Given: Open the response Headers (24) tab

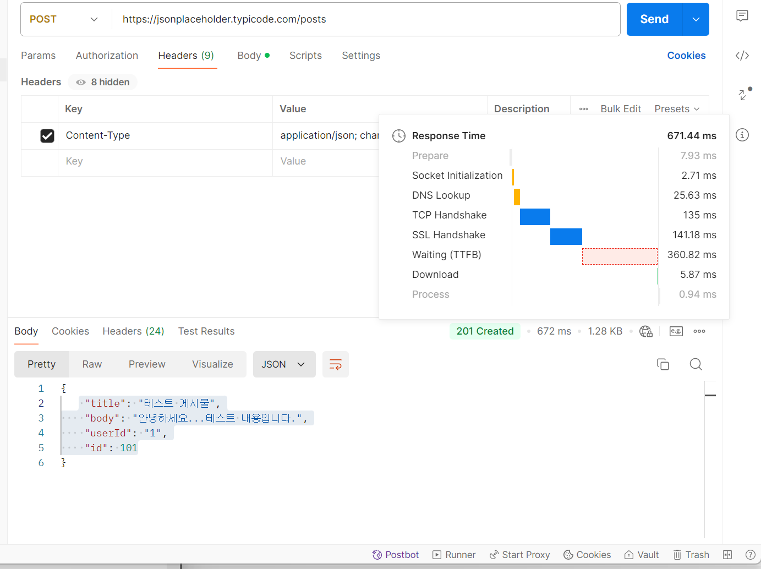Looking at the screenshot, I should point(133,331).
